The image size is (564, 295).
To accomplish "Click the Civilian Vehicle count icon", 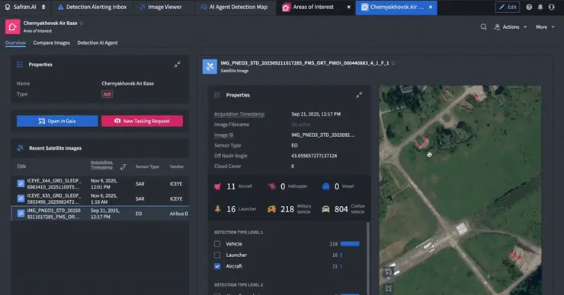I will (326, 209).
